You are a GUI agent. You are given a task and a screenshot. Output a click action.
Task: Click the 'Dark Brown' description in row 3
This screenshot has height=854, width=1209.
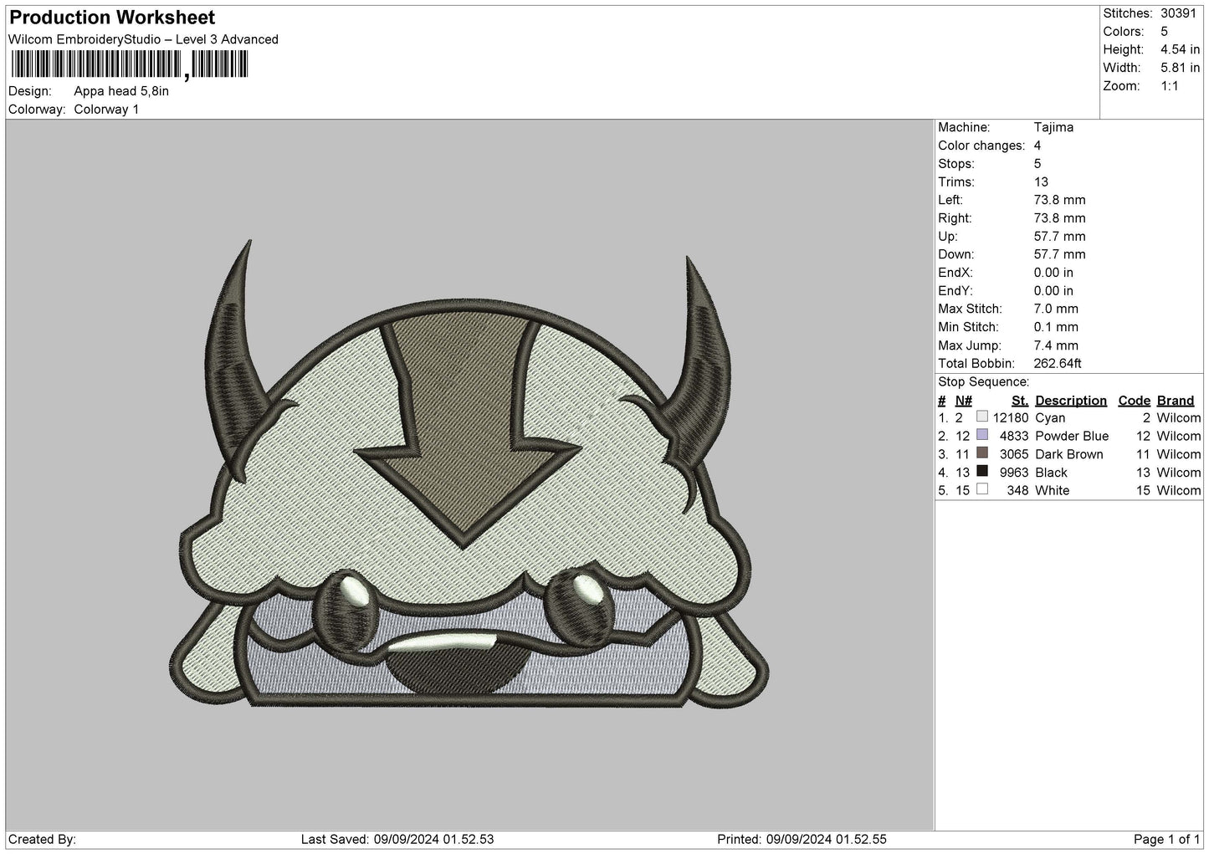point(1069,455)
